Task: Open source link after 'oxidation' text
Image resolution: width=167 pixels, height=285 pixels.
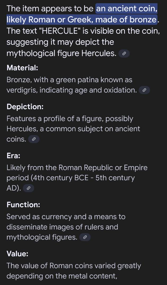Action: 144,90
